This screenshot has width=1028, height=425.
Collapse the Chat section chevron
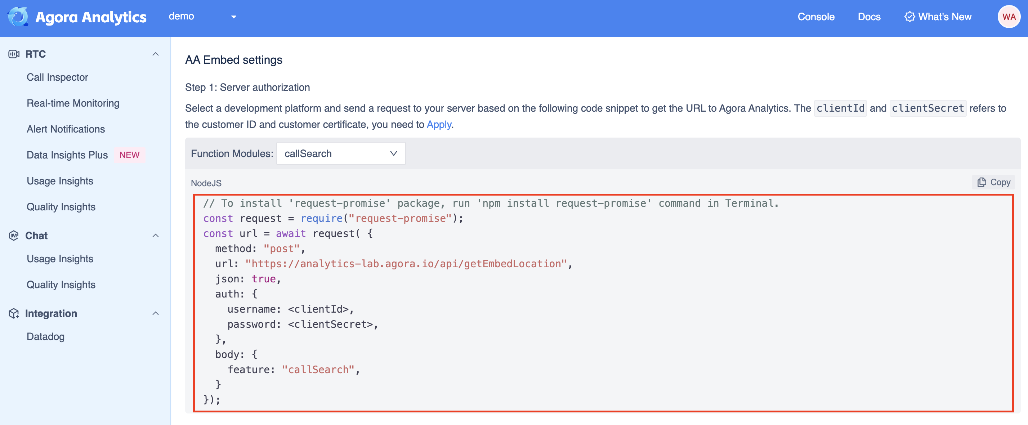156,236
